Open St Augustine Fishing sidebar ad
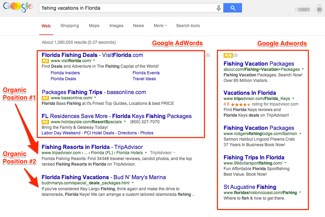 (250, 187)
